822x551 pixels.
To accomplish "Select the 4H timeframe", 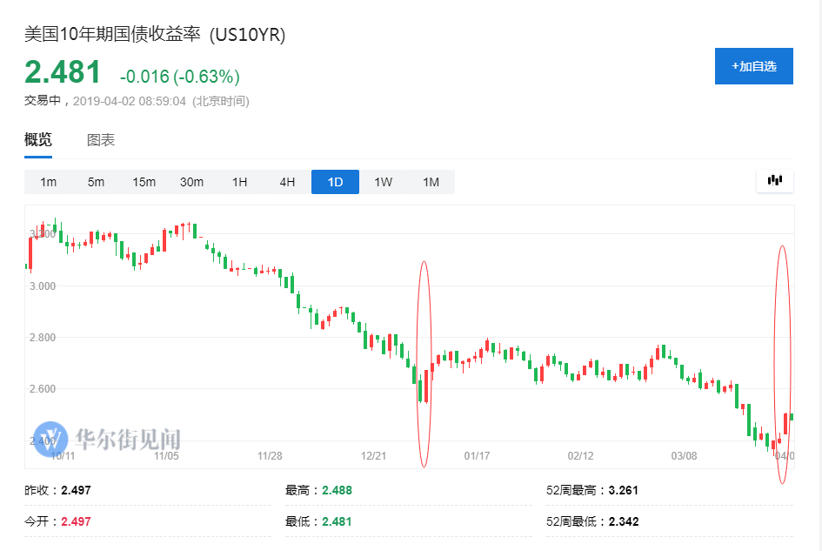I will (286, 181).
